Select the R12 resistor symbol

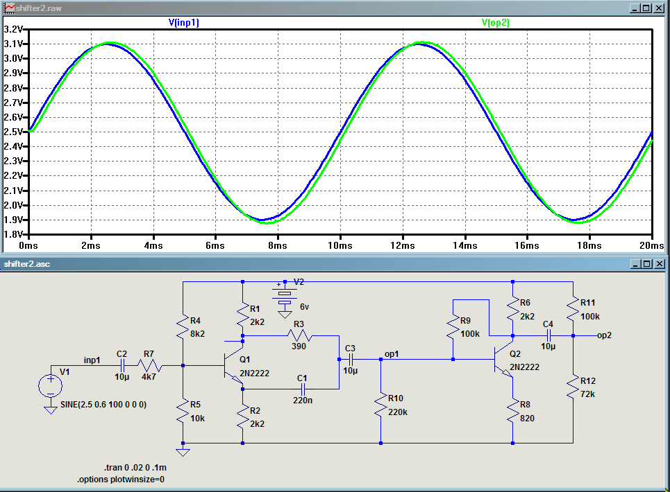(x=573, y=387)
